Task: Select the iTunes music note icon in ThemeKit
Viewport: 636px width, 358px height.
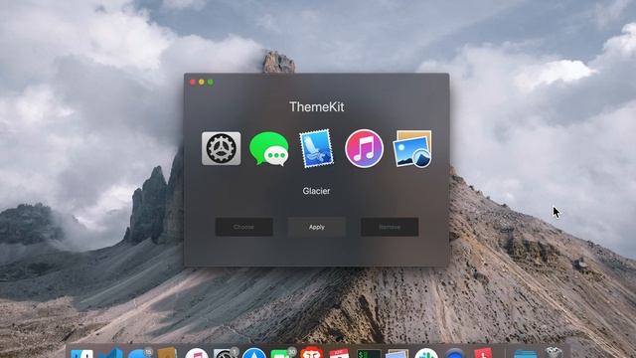Action: pyautogui.click(x=365, y=148)
